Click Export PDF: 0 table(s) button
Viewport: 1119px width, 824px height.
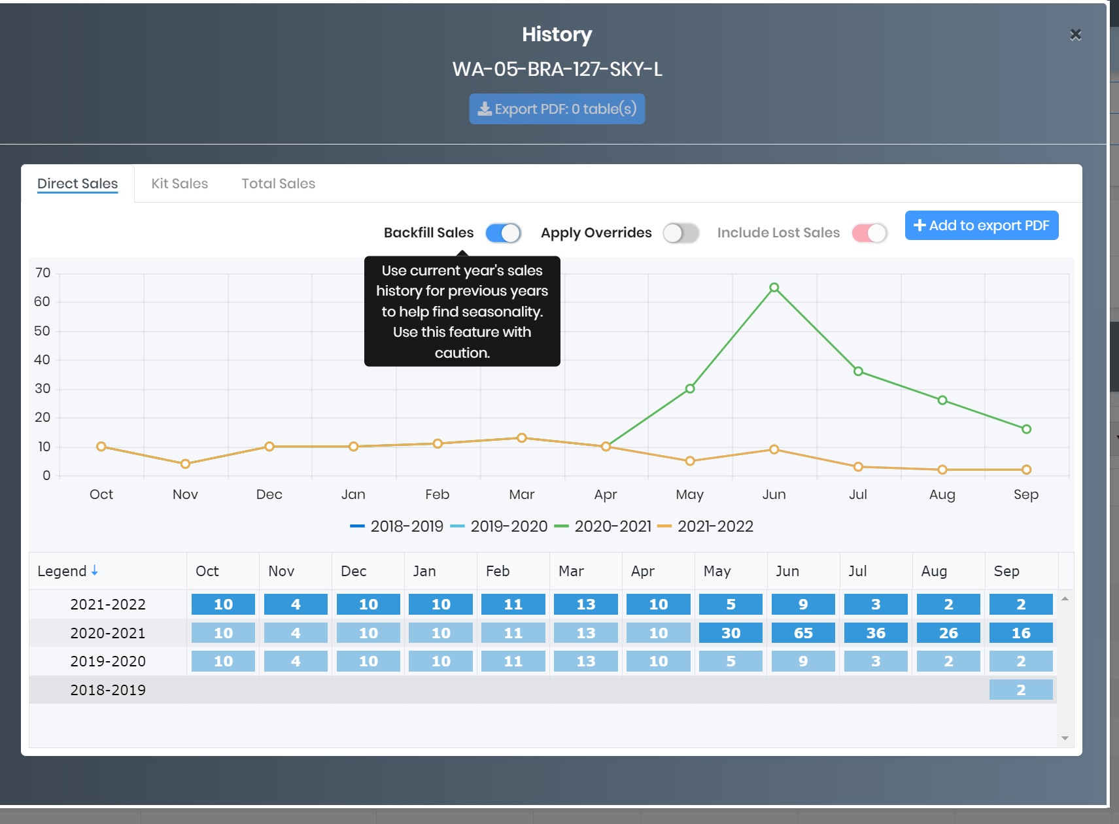click(x=557, y=109)
